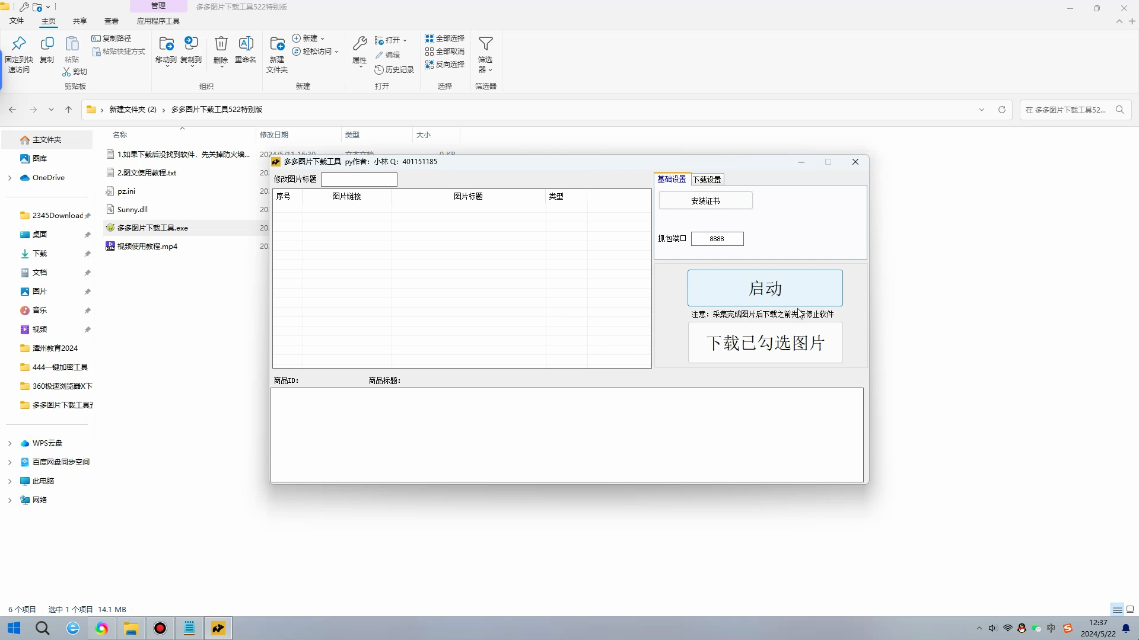Click the 抓包端口 input field
This screenshot has width=1139, height=640.
tap(717, 239)
